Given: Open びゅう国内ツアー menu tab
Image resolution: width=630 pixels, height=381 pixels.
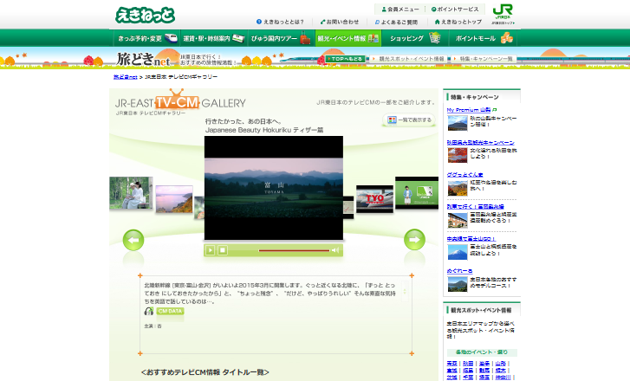Looking at the screenshot, I should tap(282, 38).
